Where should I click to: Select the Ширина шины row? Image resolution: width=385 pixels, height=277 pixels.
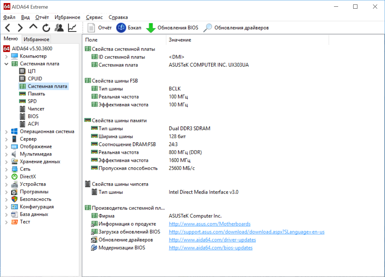206,137
